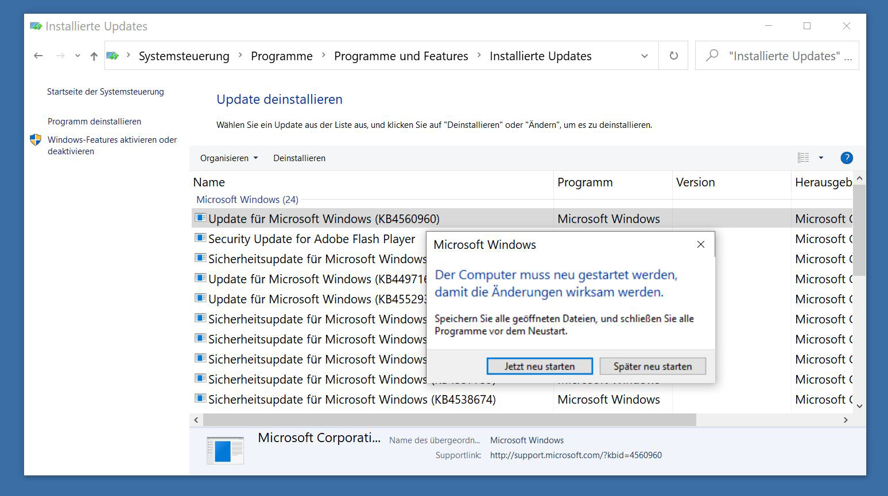The width and height of the screenshot is (888, 496).
Task: Expand the chevron after Systemsteuerung in address bar
Action: (x=240, y=56)
